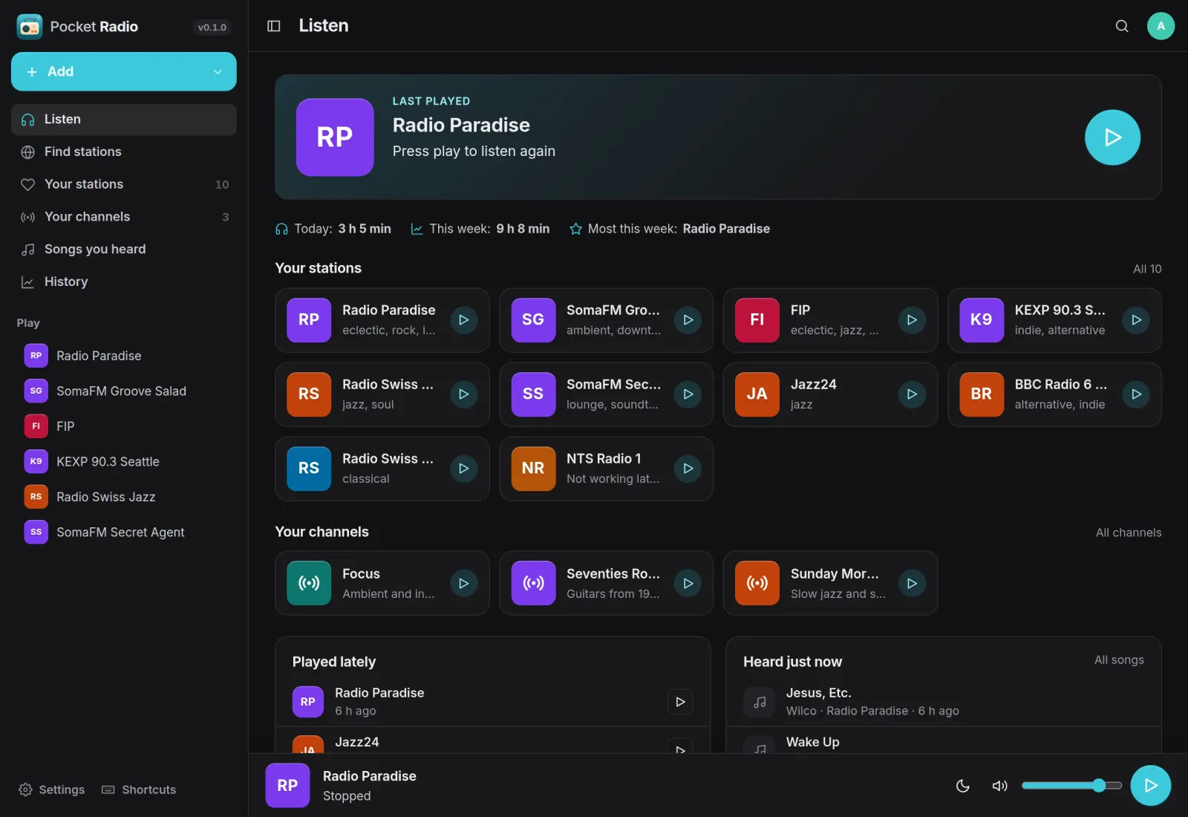
Task: Open keyboard Shortcuts
Action: (x=139, y=790)
